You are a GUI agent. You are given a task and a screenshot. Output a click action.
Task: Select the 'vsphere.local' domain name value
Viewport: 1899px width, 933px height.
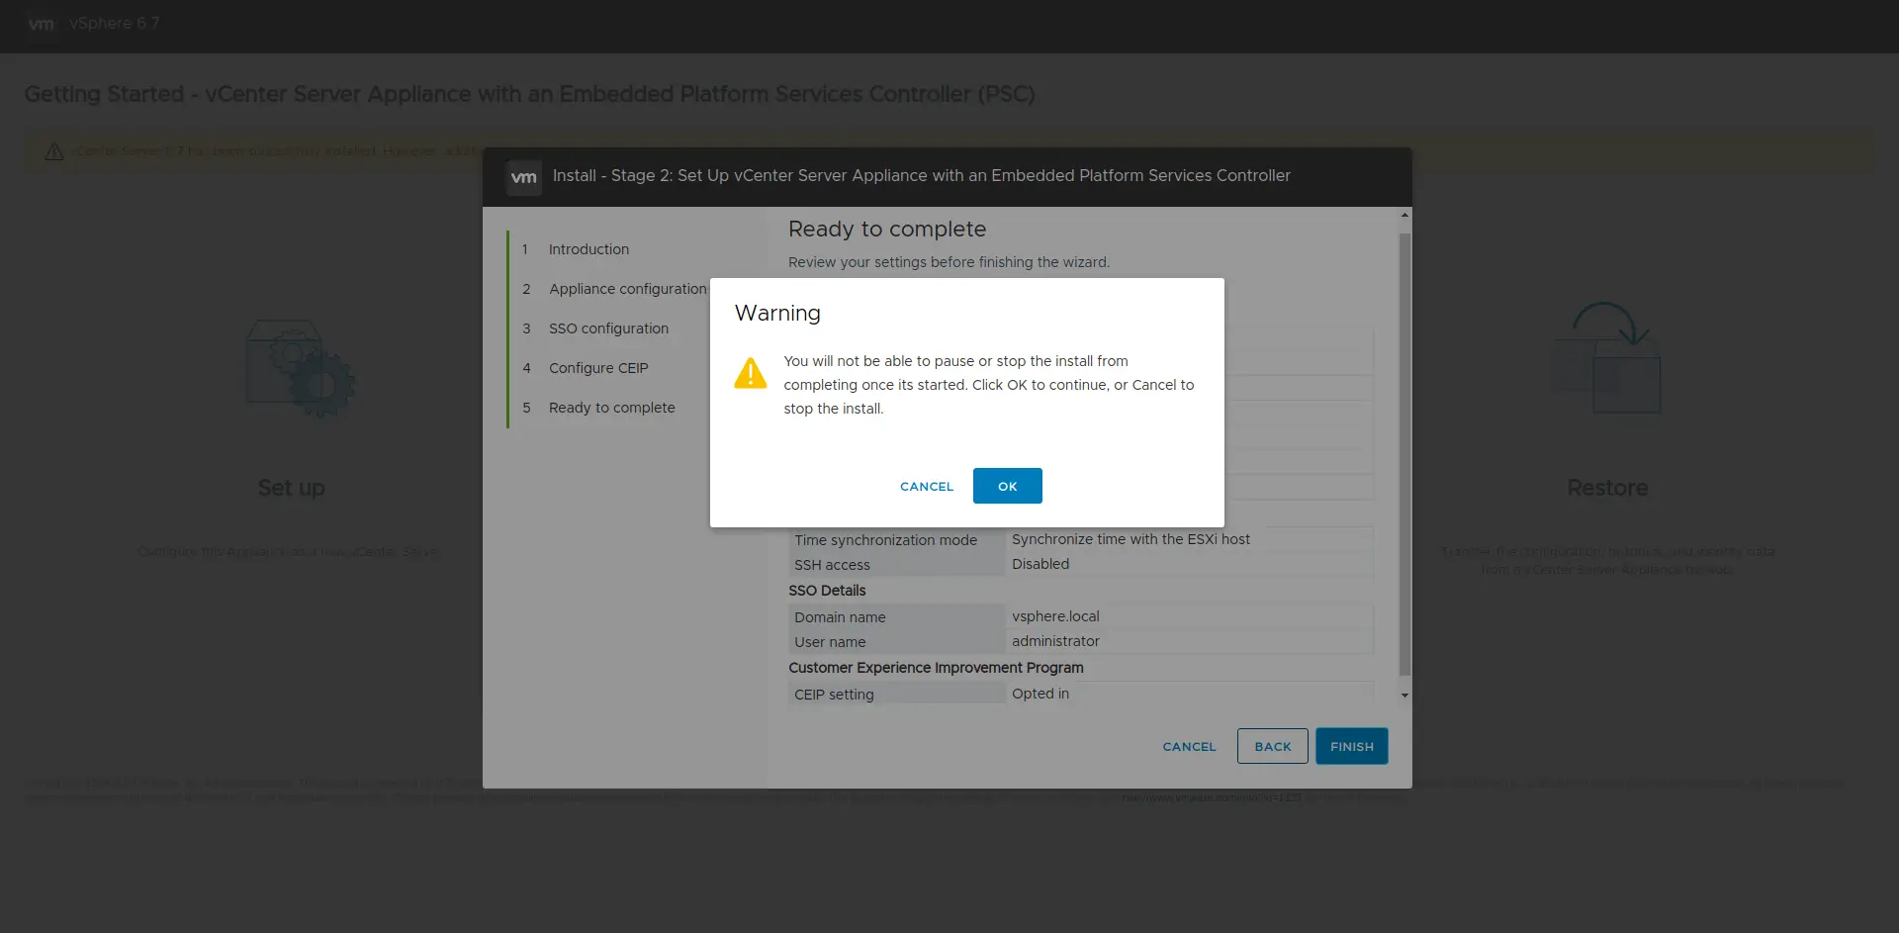(x=1055, y=616)
